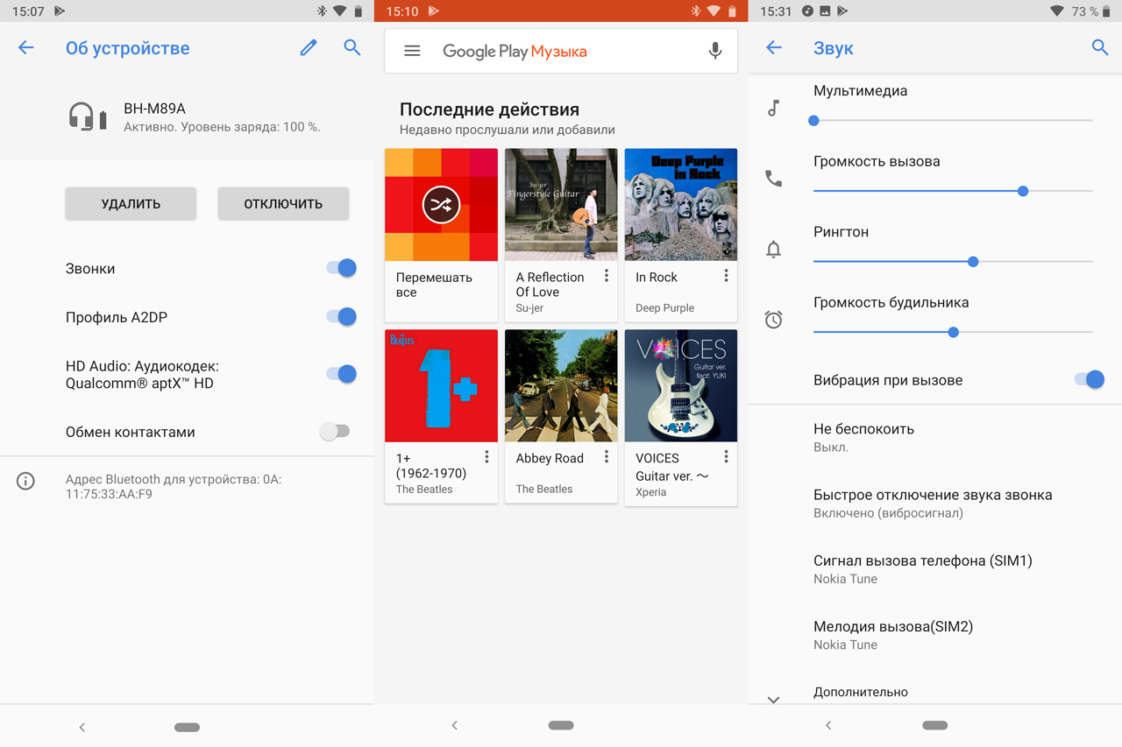This screenshot has height=747, width=1122.
Task: Go back from the Об устройстве screen
Action: [26, 48]
